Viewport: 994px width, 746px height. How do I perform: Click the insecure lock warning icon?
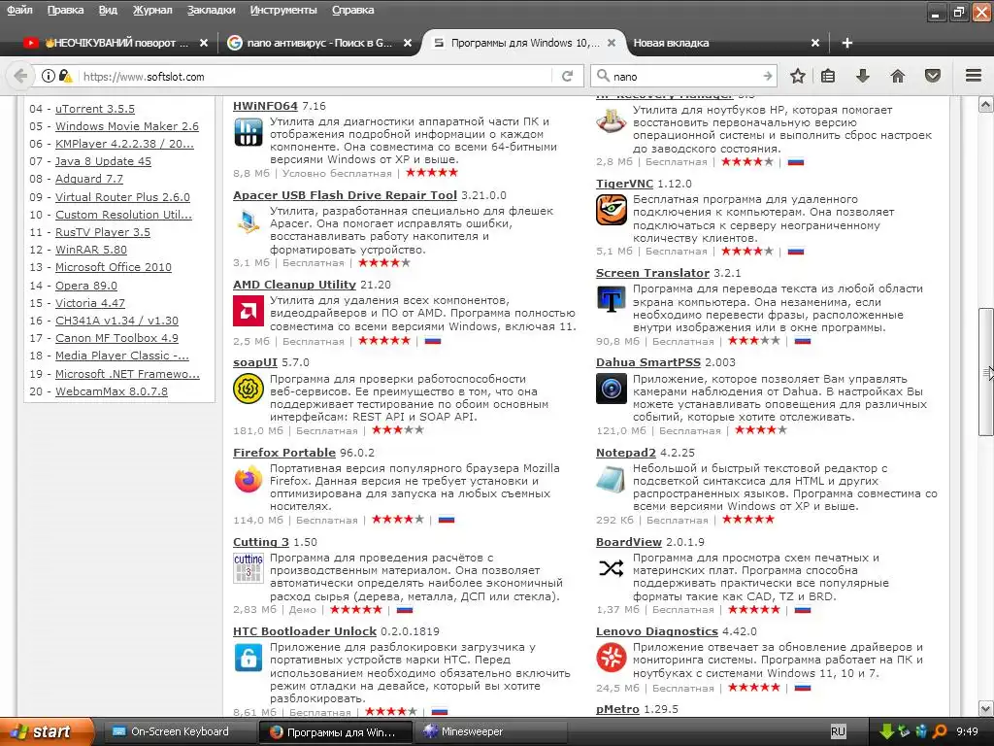click(65, 76)
